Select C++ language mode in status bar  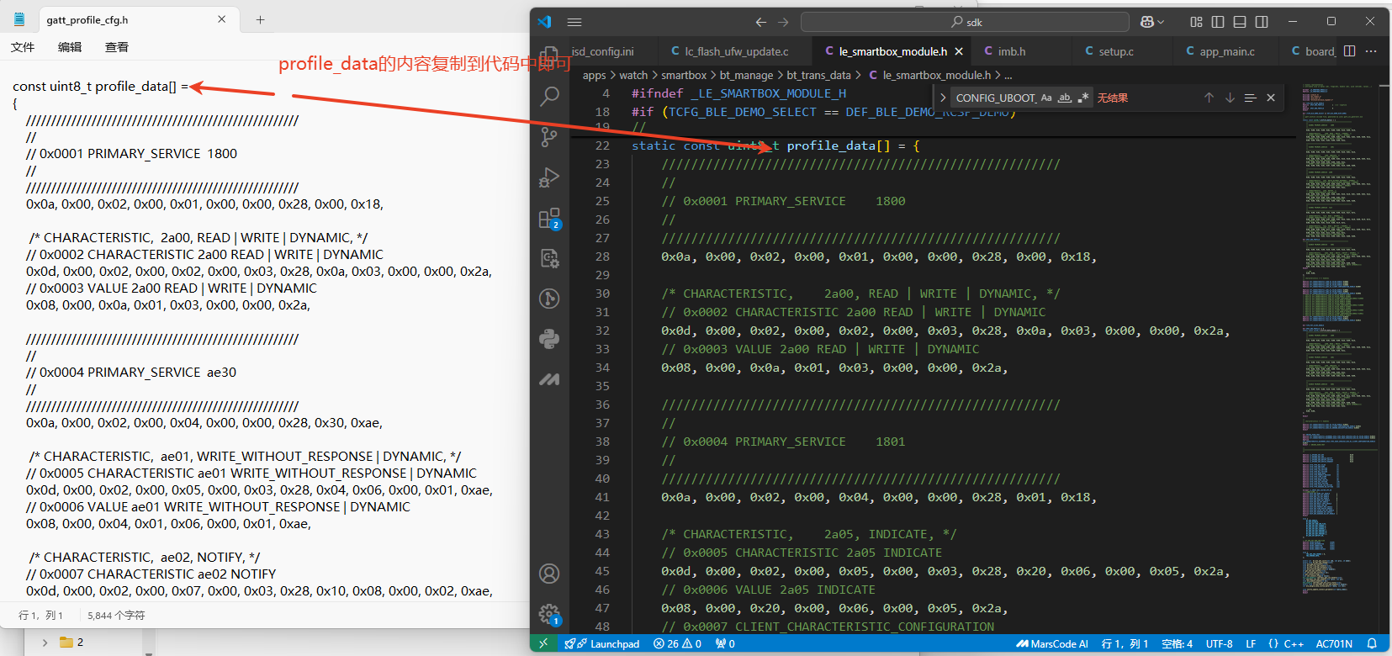[1294, 643]
